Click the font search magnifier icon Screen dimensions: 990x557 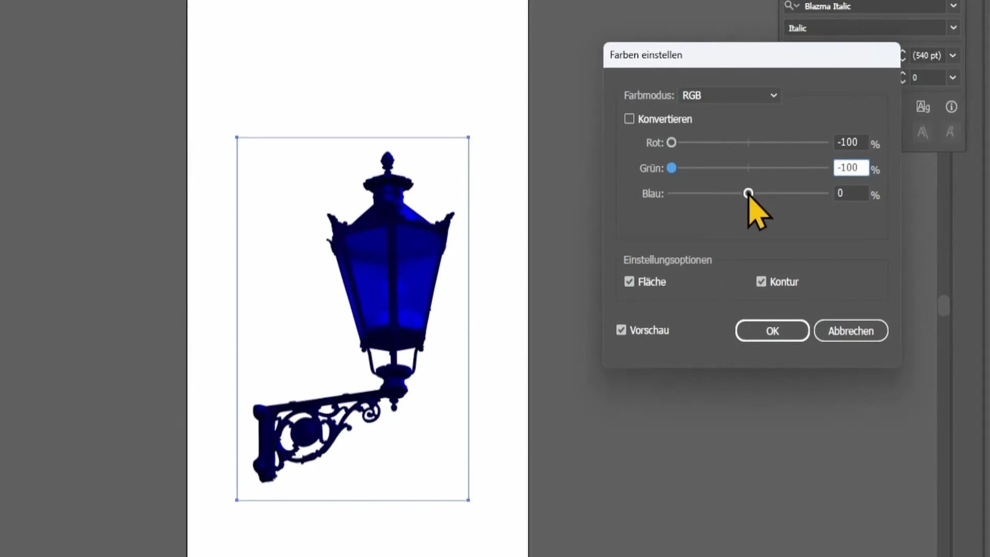791,6
